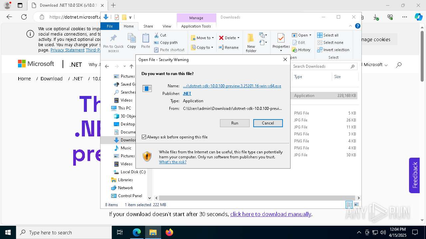Open file History in ribbon
This screenshot has width=426, height=239.
(301, 50)
